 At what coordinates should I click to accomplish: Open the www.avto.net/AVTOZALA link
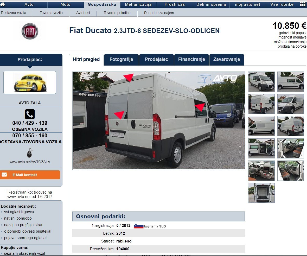pos(30,162)
